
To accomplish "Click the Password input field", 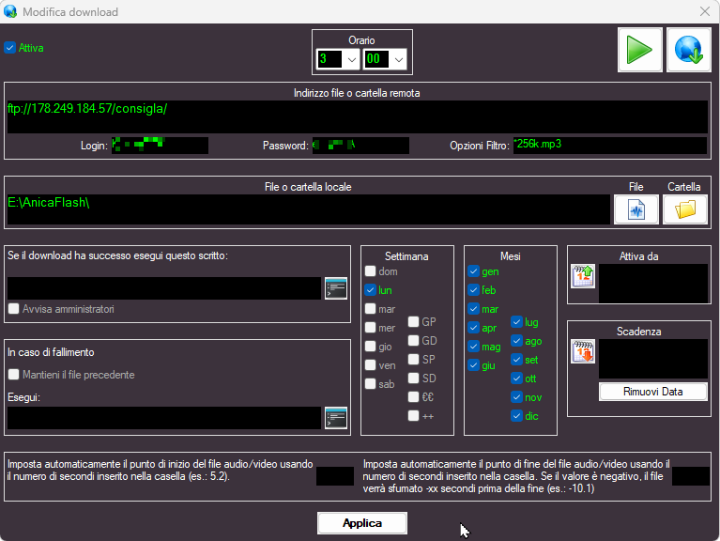I will coord(360,146).
